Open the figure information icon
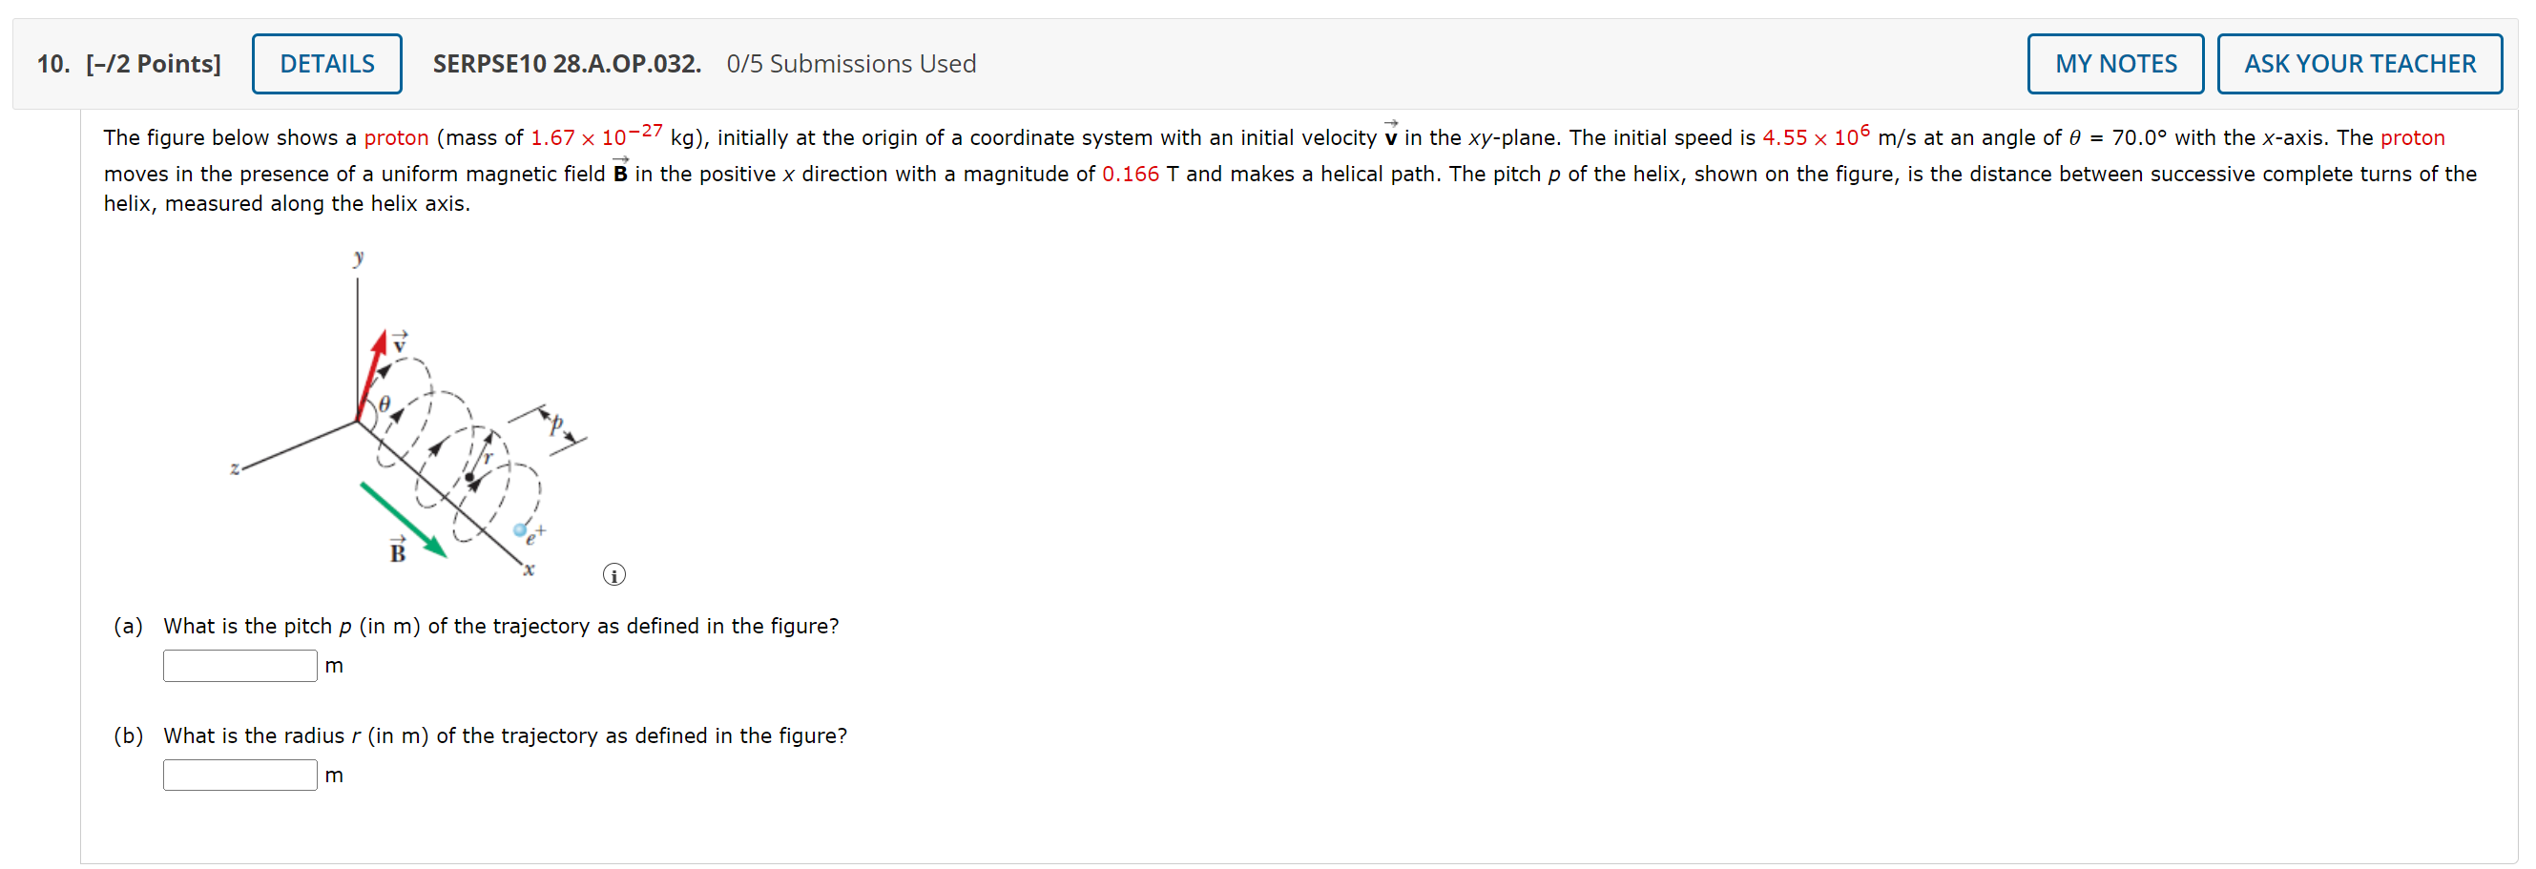Image resolution: width=2536 pixels, height=869 pixels. (613, 573)
